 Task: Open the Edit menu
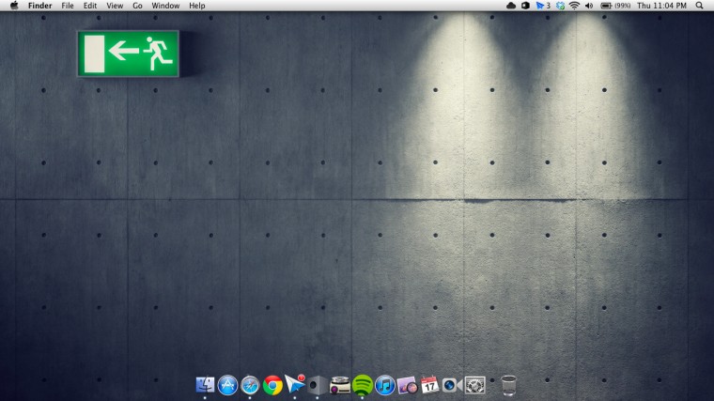[90, 6]
